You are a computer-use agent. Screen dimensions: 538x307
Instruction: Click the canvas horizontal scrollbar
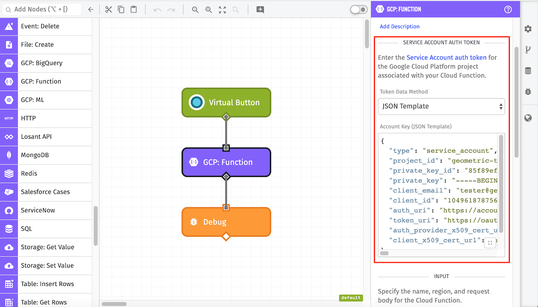point(114,304)
